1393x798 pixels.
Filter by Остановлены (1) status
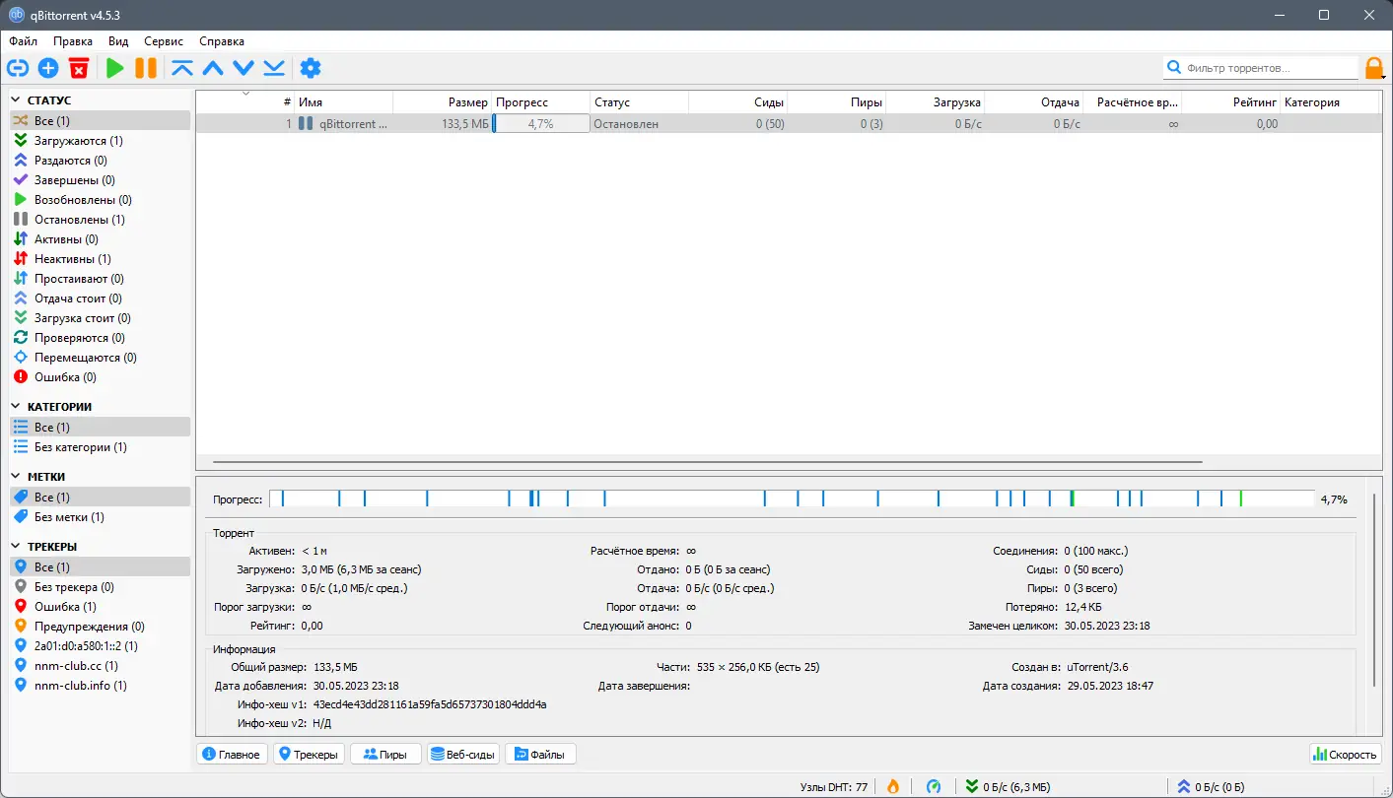(x=99, y=220)
